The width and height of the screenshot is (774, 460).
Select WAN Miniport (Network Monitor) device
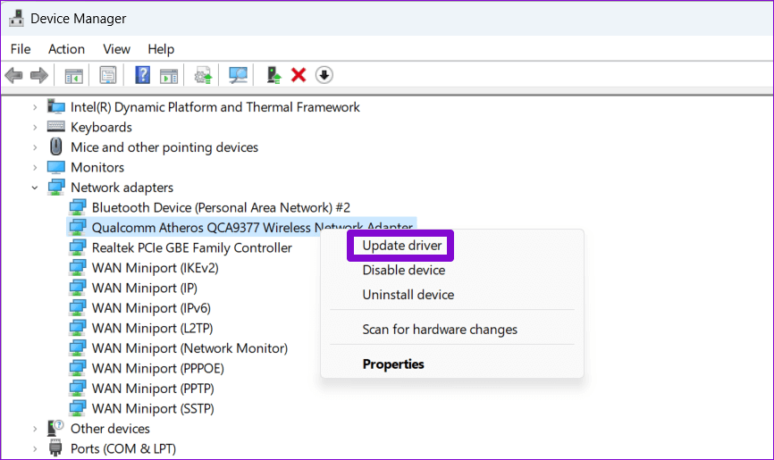click(x=189, y=348)
